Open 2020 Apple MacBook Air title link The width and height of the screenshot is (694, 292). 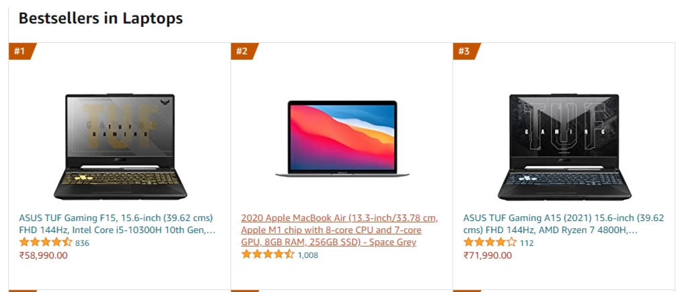pos(340,230)
